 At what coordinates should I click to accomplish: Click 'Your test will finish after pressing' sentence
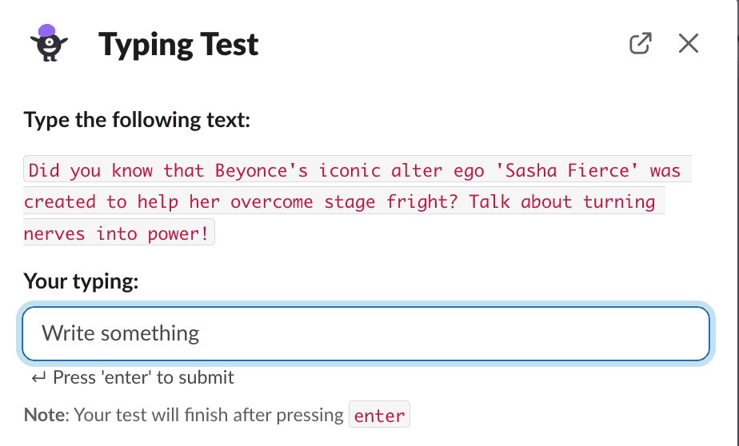(209, 415)
